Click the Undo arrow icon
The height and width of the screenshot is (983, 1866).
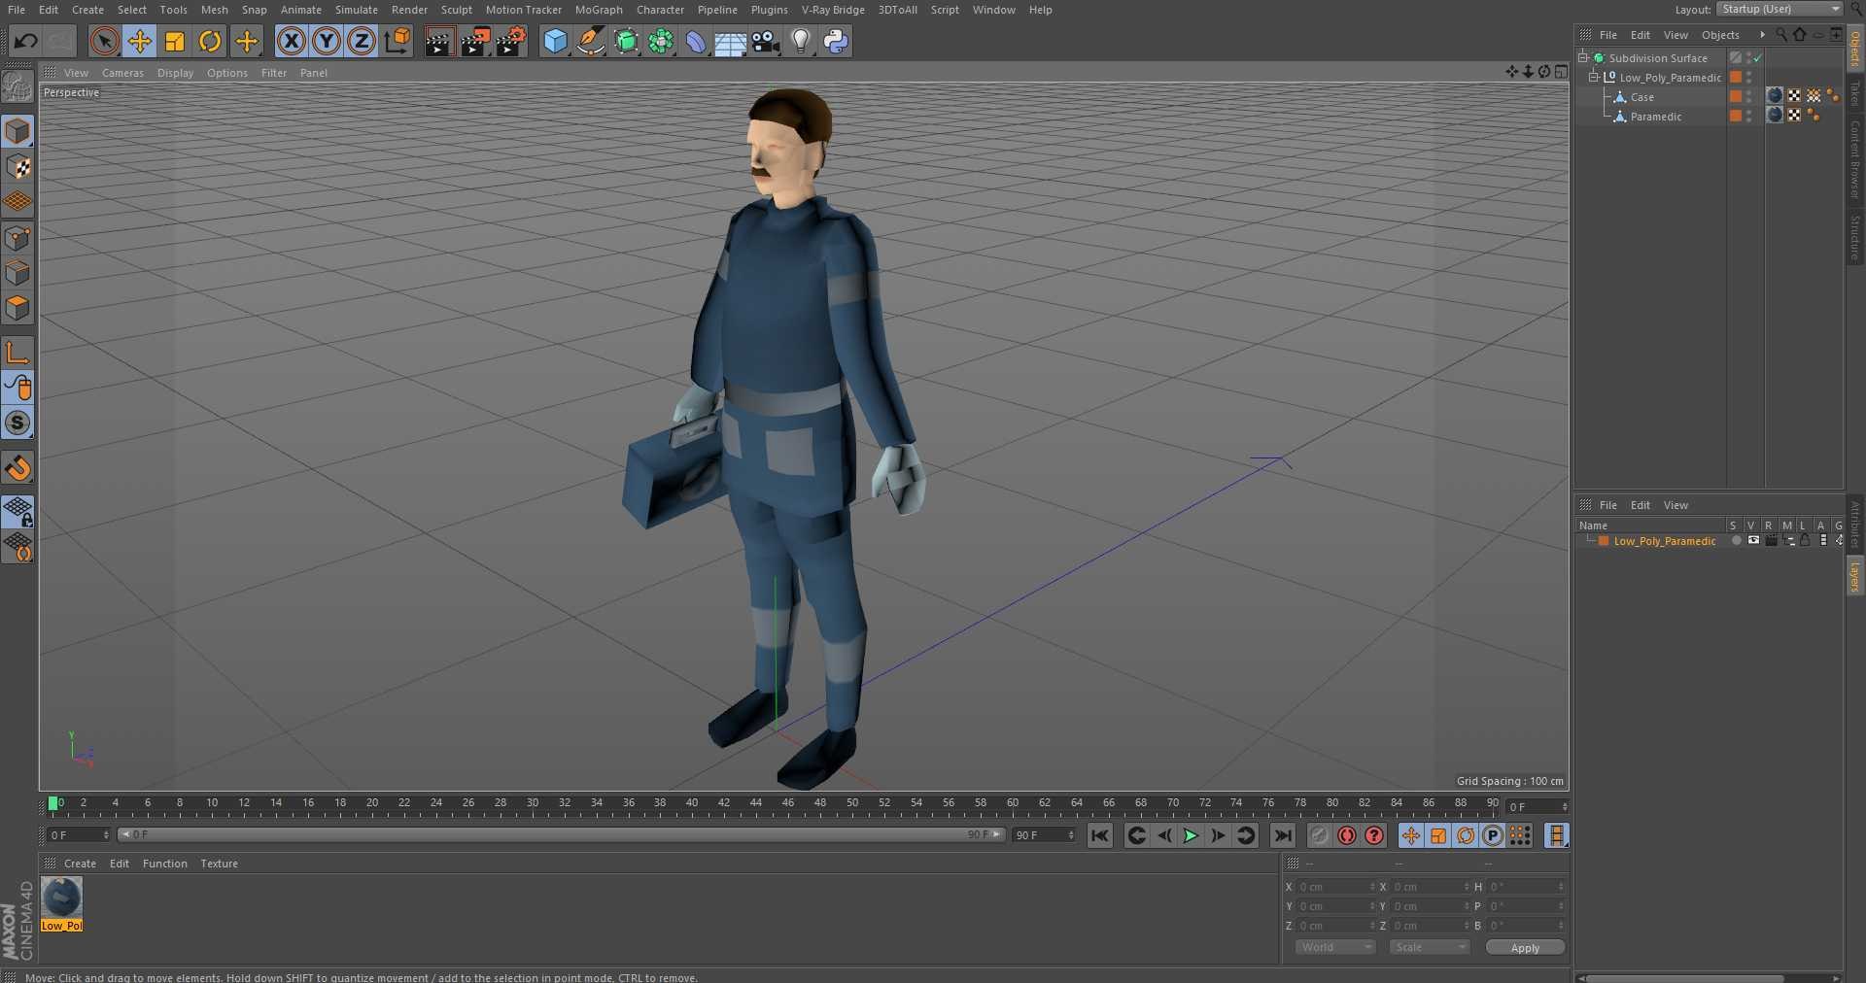26,41
